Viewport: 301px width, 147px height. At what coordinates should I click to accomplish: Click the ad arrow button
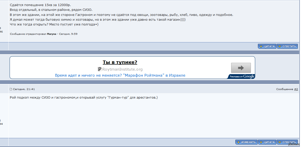241,68
